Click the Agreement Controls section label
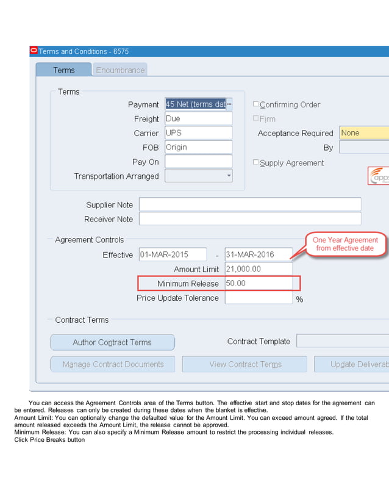Screen dimensions: 389x504 tap(89, 240)
